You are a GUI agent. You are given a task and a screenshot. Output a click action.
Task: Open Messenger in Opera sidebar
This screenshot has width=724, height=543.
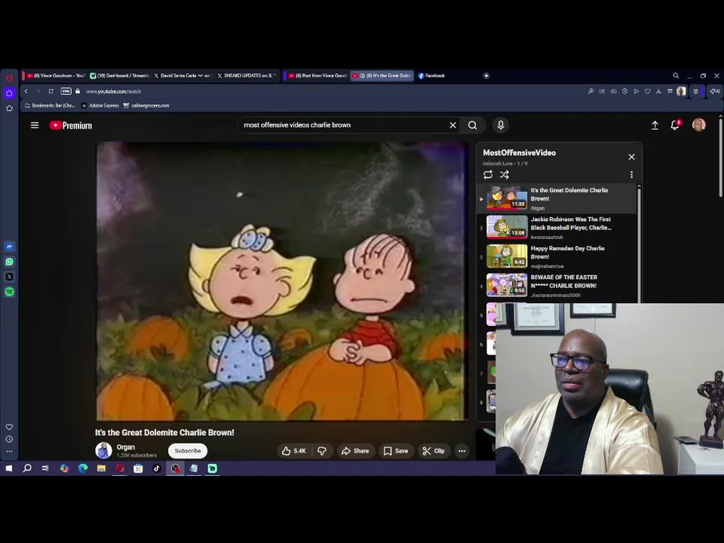[x=9, y=247]
